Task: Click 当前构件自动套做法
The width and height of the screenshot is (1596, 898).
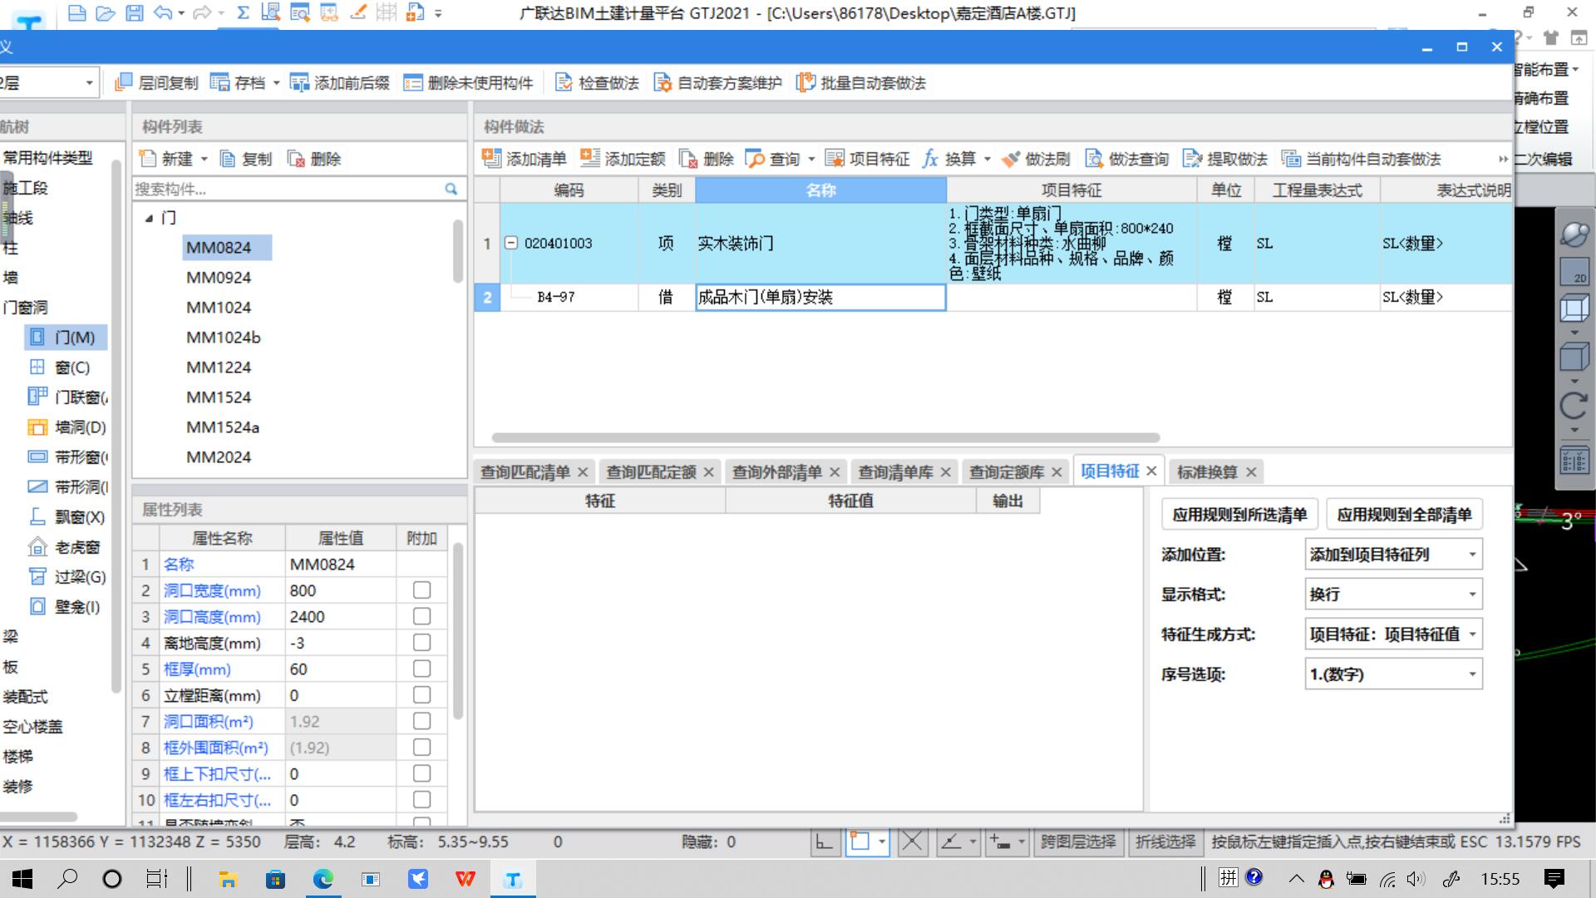Action: pyautogui.click(x=1362, y=159)
